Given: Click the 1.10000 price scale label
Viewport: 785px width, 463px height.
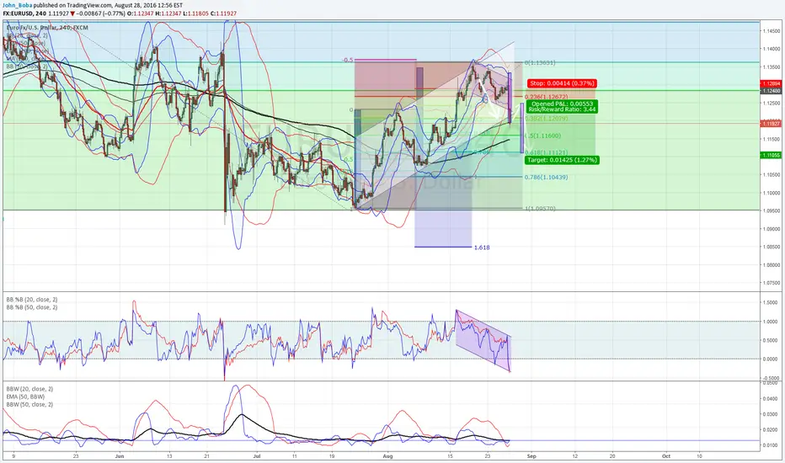Looking at the screenshot, I should click(x=772, y=193).
